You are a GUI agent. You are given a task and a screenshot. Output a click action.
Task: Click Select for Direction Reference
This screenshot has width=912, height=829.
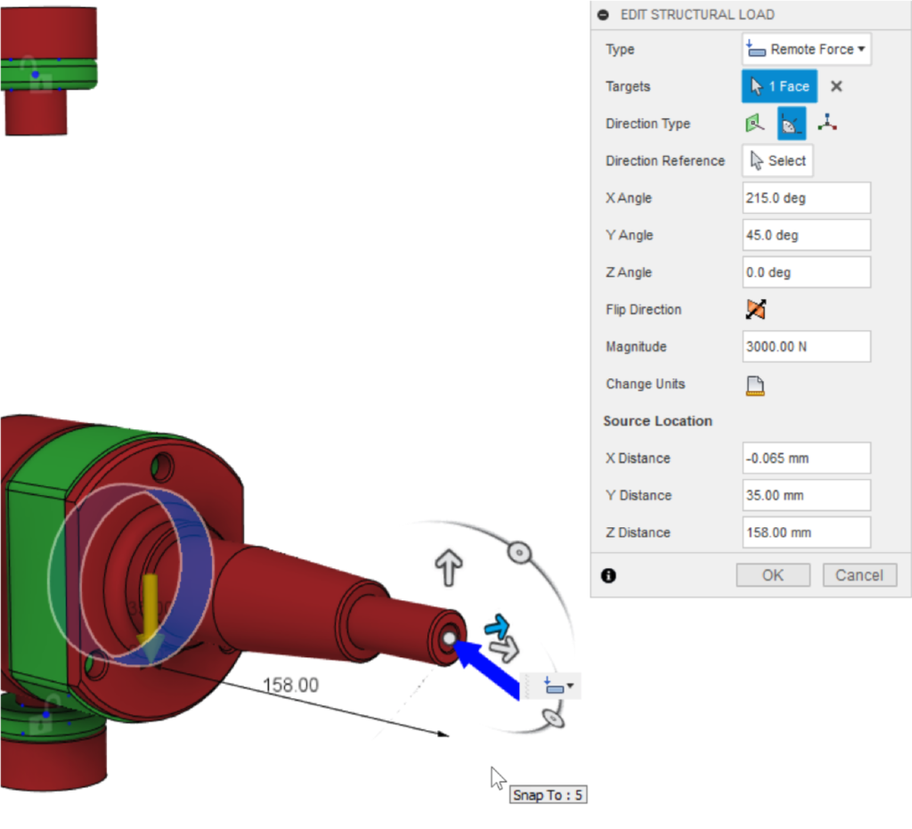point(778,160)
